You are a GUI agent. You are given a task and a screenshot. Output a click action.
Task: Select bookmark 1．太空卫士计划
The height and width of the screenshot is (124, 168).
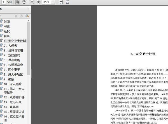tap(15, 41)
